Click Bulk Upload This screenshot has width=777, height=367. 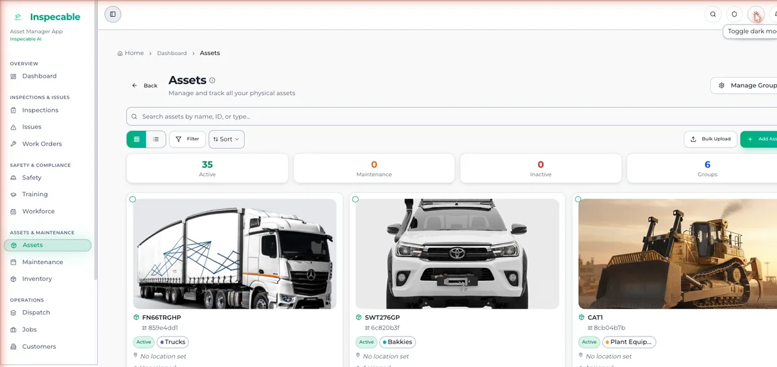[710, 139]
